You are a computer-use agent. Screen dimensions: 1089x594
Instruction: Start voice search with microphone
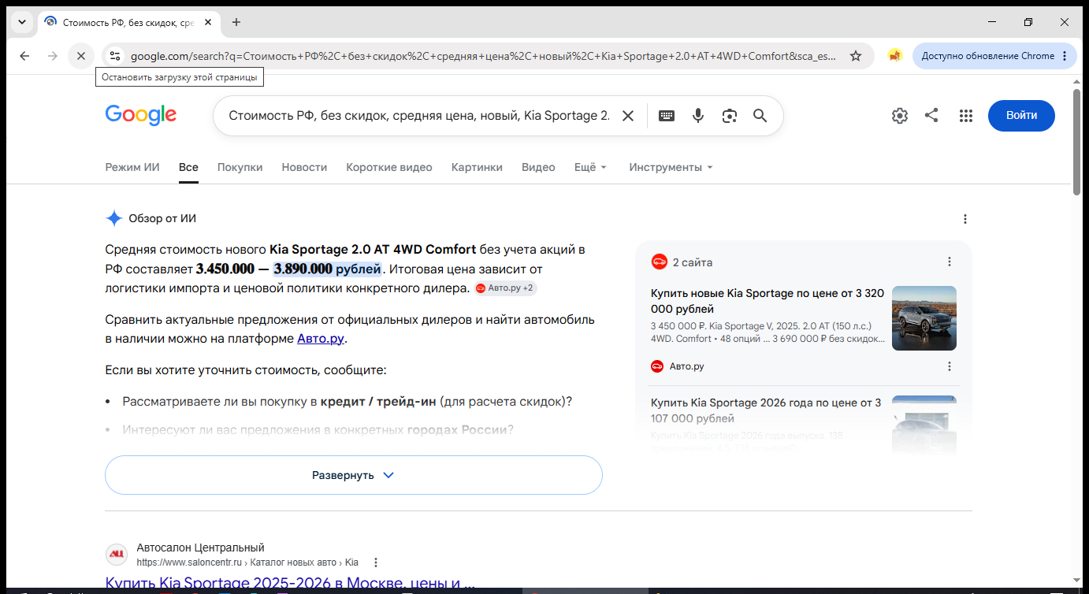(x=698, y=116)
